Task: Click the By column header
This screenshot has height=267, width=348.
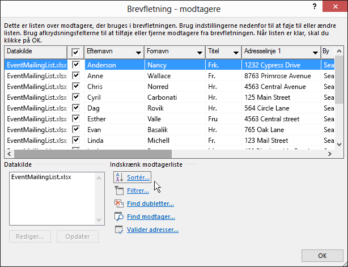Action: pyautogui.click(x=328, y=52)
